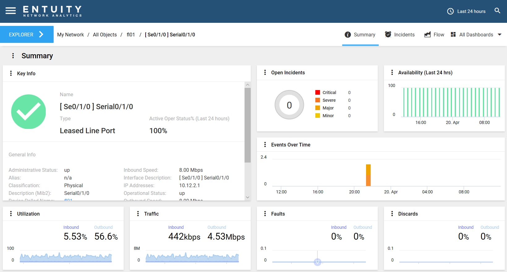507x272 pixels.
Task: Click the green checkmark status icon
Action: coord(28,112)
